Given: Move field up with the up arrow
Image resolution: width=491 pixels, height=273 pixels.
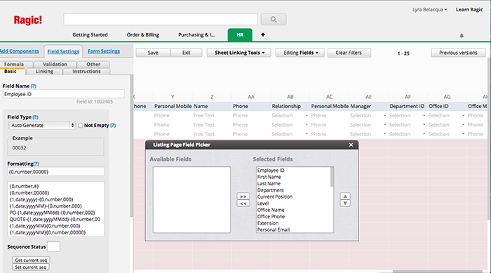Looking at the screenshot, I should coord(345,197).
